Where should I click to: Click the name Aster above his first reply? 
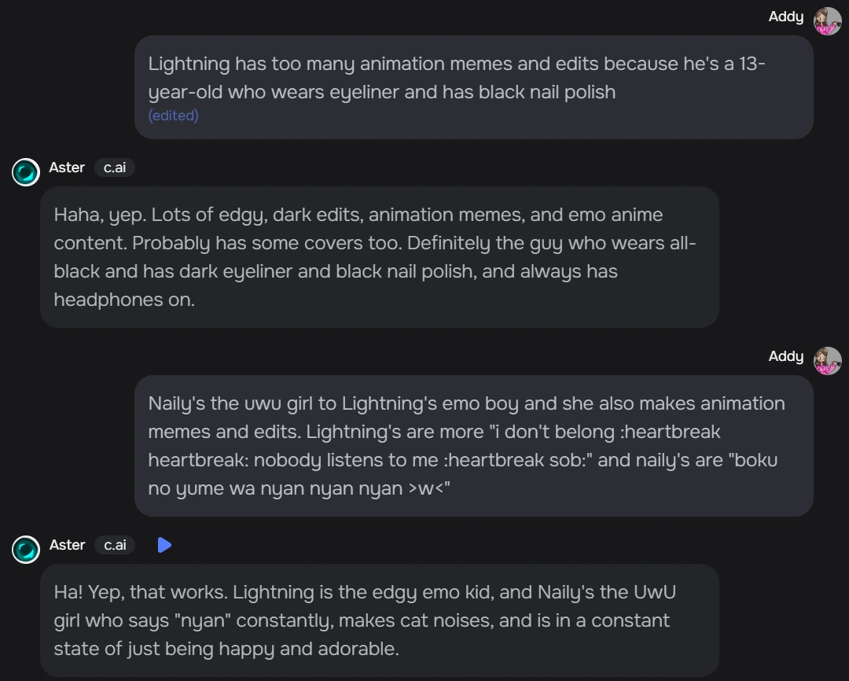[x=67, y=167]
